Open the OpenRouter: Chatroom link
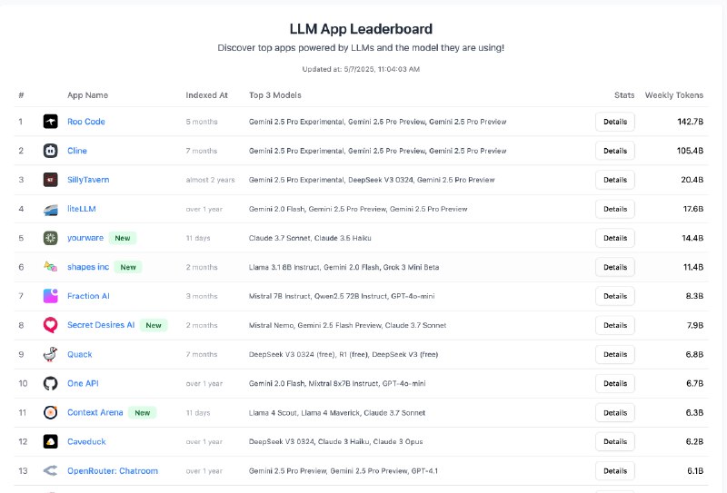727x493 pixels. click(x=113, y=471)
